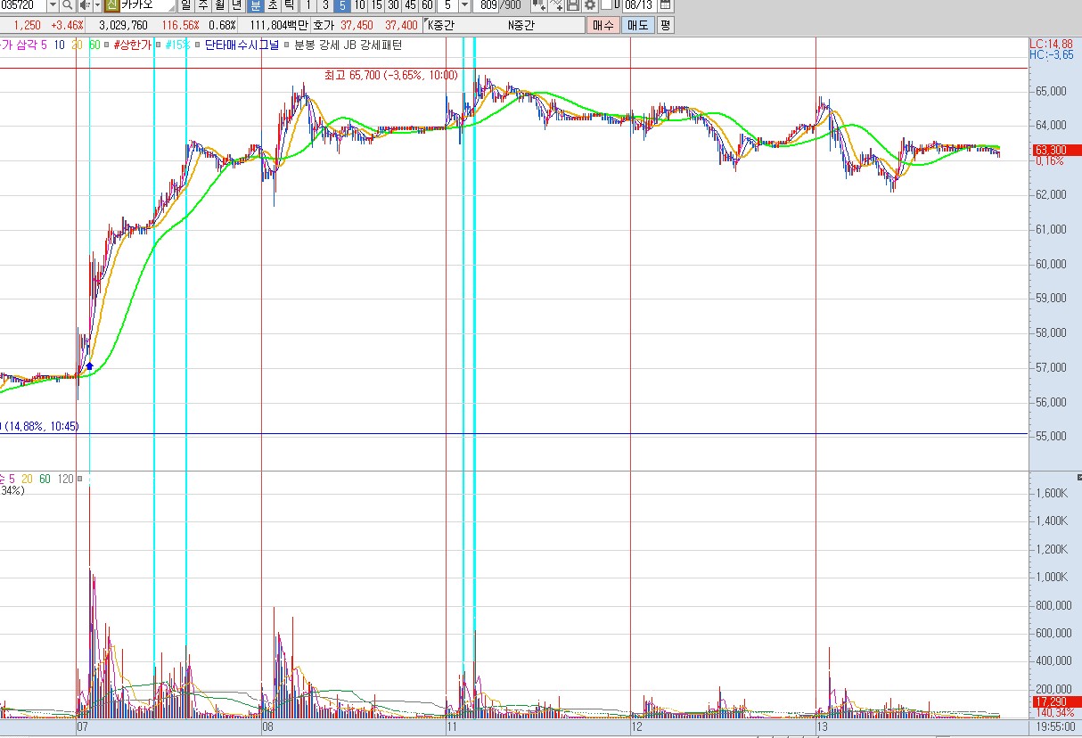Click the 카카오 stock name field
This screenshot has height=738, width=1082.
(x=148, y=5)
